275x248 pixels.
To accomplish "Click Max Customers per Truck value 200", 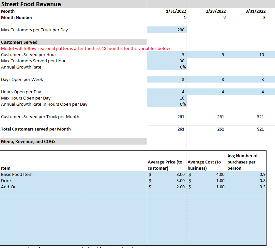I will [x=180, y=30].
